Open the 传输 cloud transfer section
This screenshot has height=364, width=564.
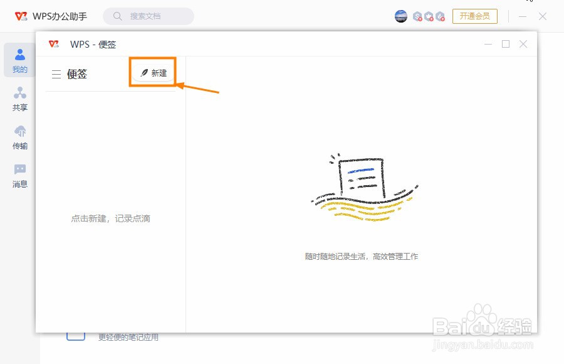pos(20,137)
